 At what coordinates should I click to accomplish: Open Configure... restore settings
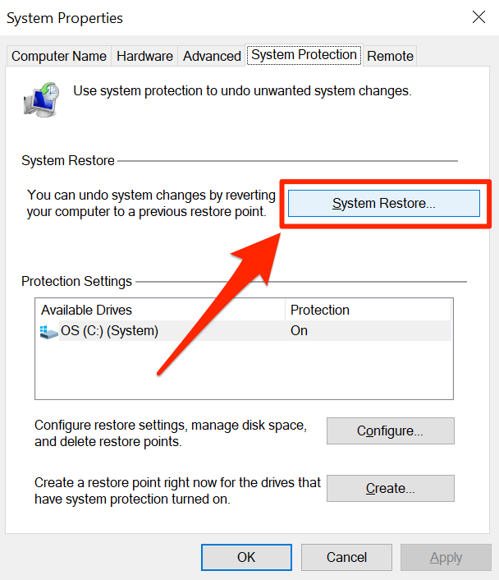point(390,430)
